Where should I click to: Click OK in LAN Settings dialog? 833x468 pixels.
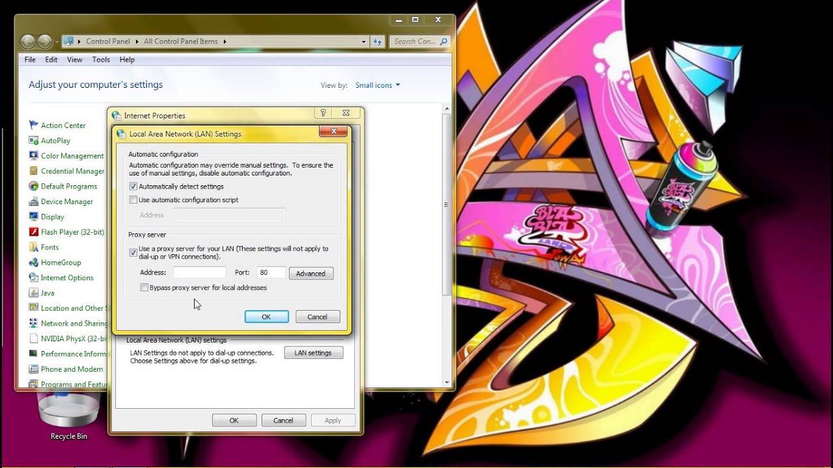coord(266,317)
